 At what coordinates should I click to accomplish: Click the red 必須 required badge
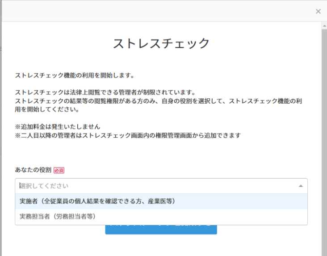click(59, 170)
